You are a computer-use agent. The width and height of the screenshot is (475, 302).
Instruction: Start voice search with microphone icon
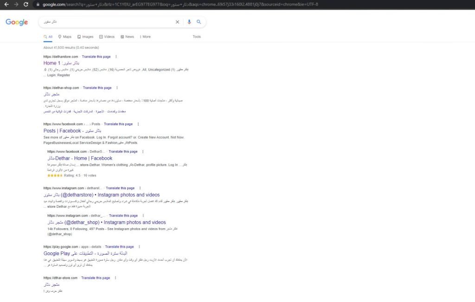(x=189, y=22)
